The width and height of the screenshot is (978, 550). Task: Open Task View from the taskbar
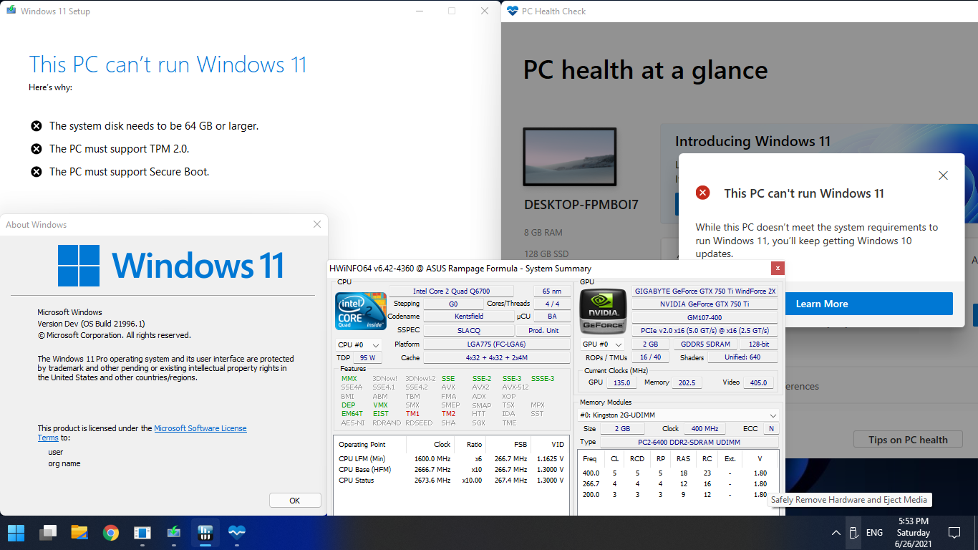coord(48,533)
